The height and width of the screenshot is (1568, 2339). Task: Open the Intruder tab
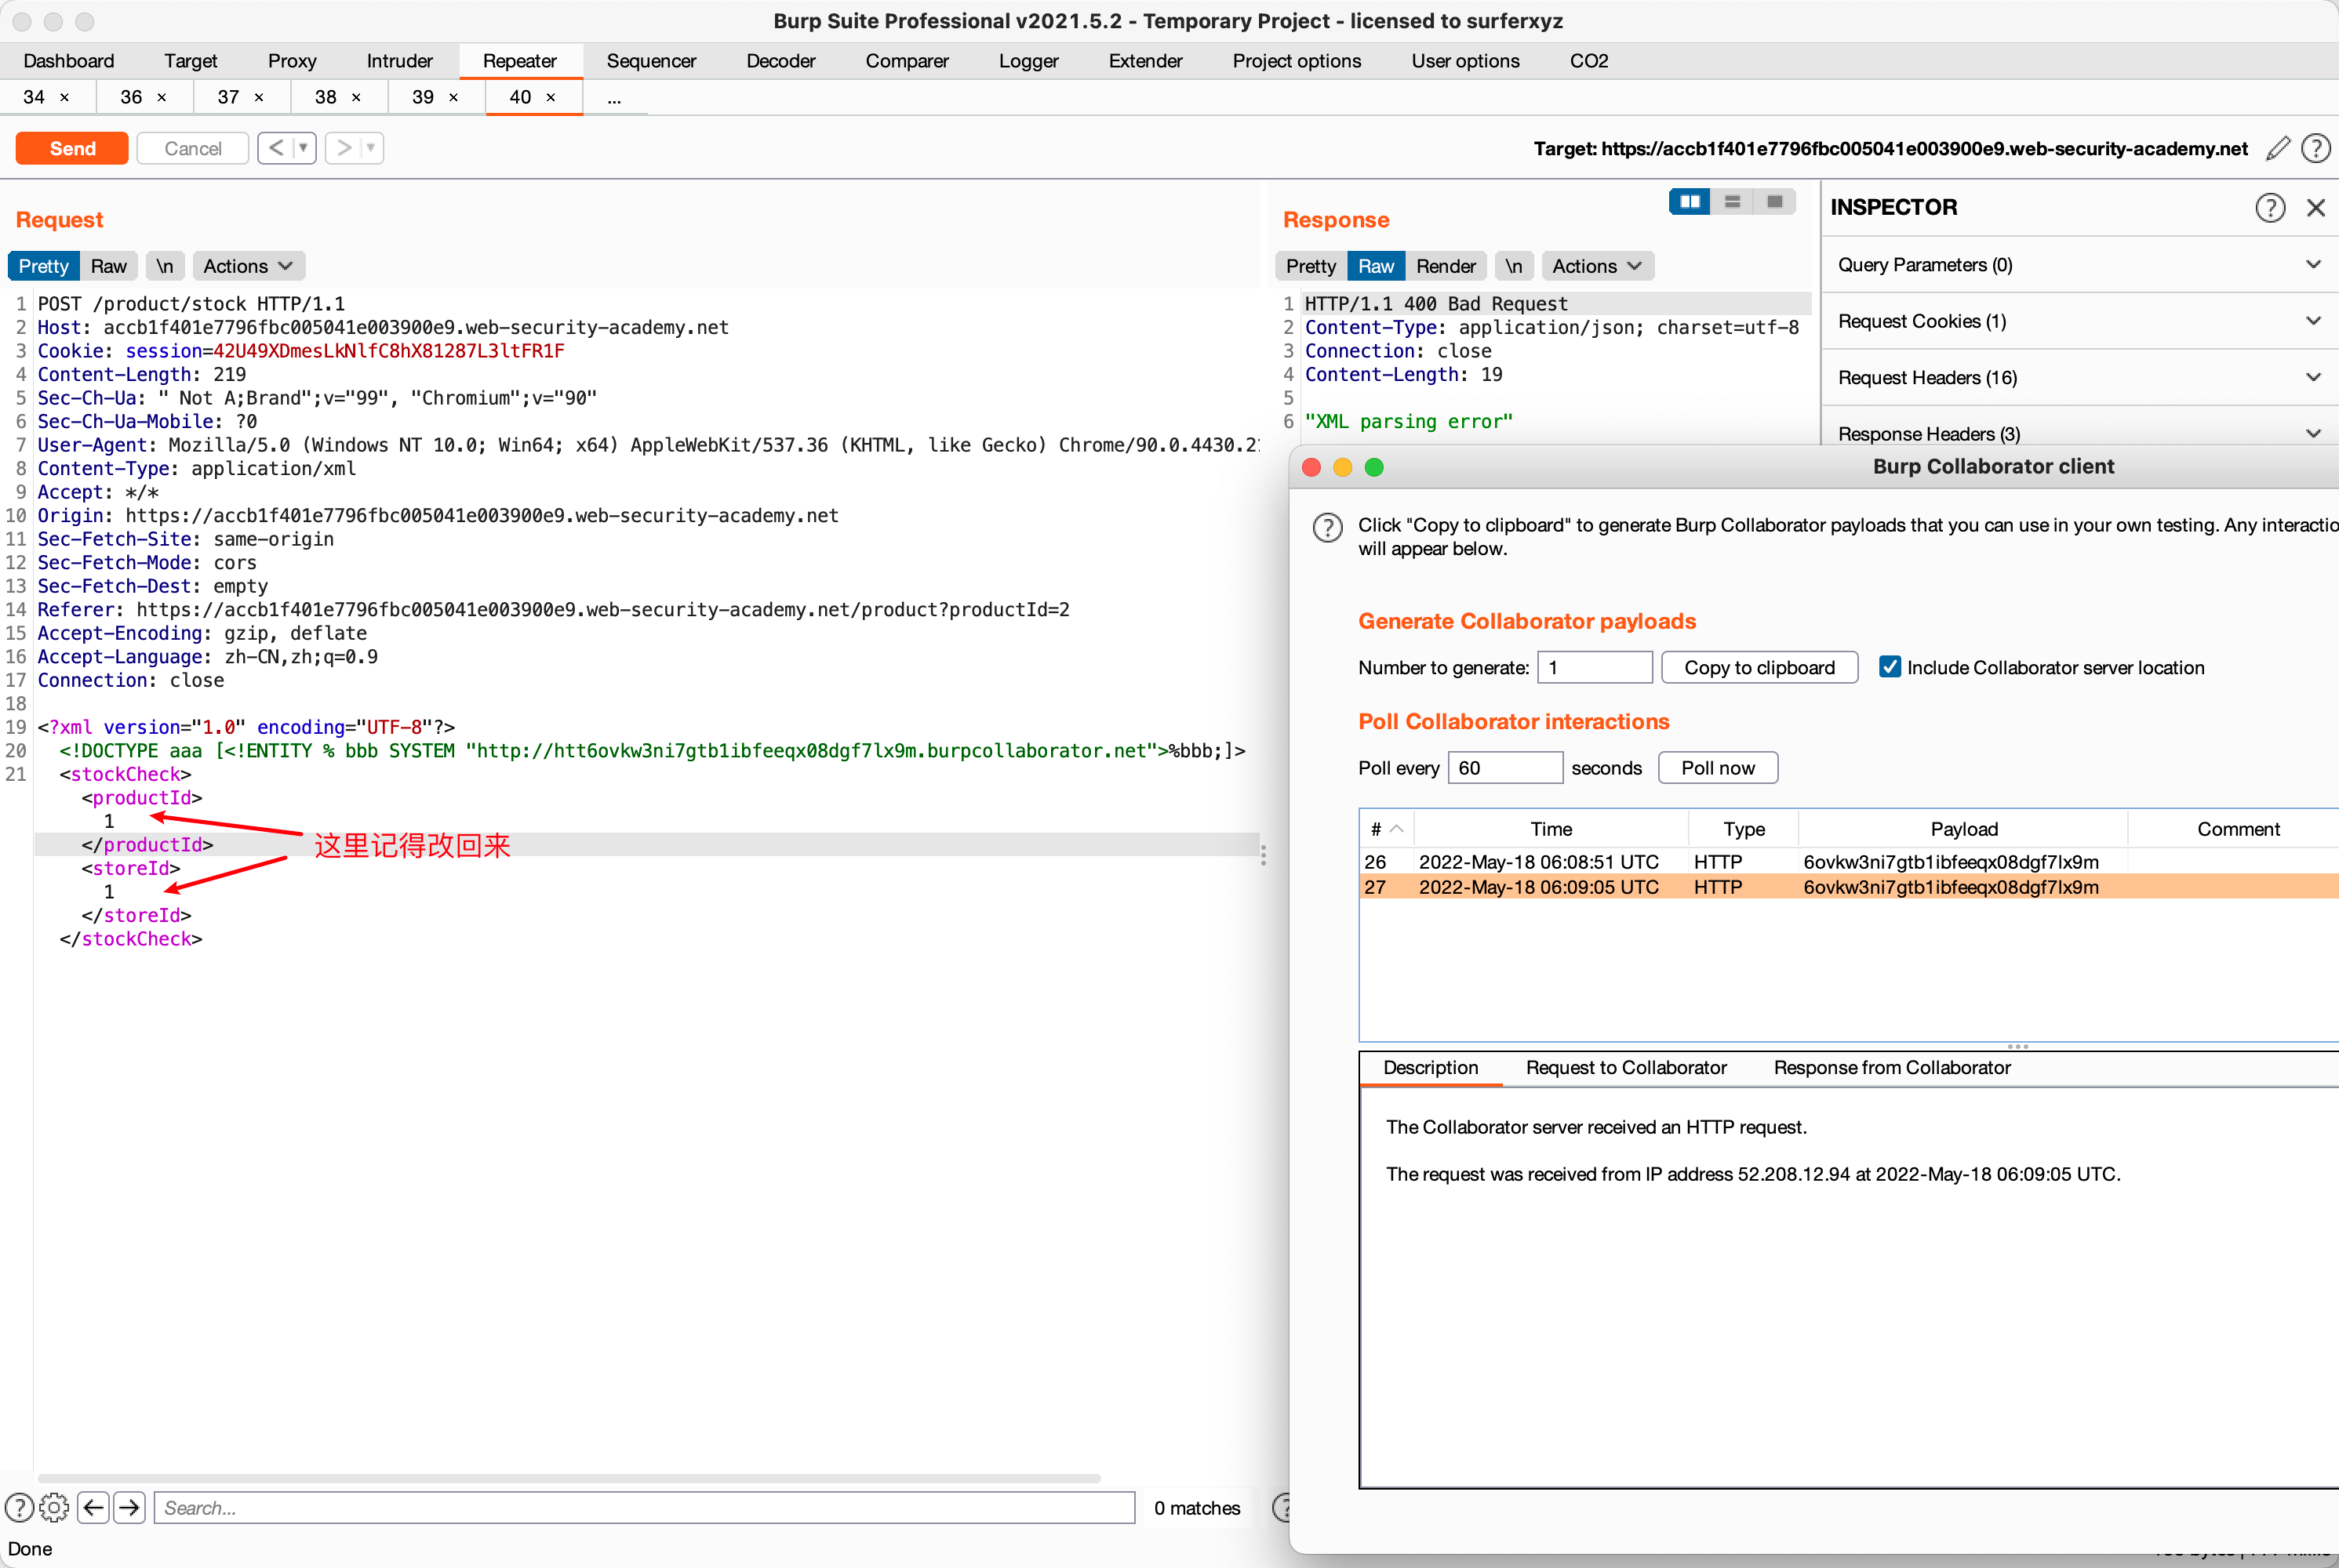tap(399, 61)
